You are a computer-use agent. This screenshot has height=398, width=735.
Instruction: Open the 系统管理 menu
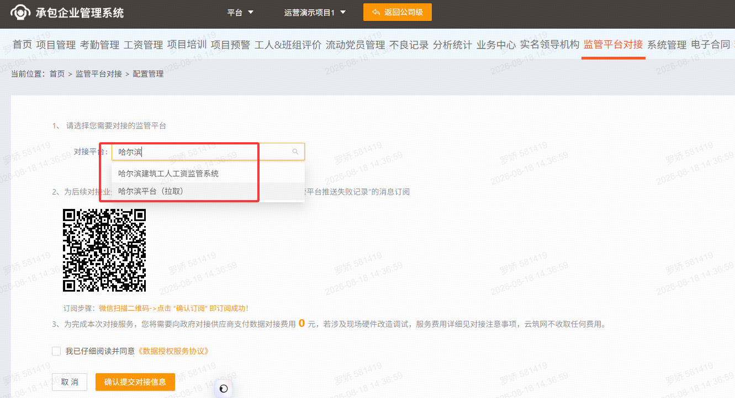click(x=667, y=45)
